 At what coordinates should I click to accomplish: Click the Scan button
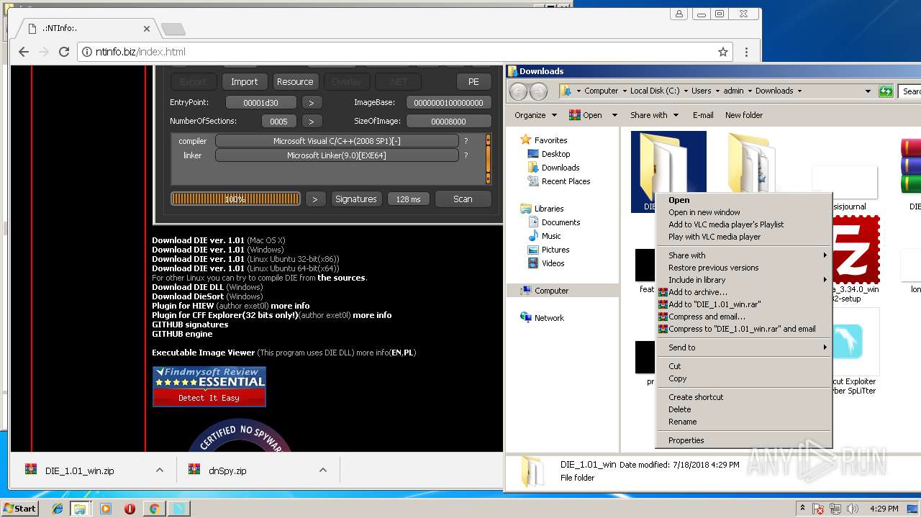[463, 199]
